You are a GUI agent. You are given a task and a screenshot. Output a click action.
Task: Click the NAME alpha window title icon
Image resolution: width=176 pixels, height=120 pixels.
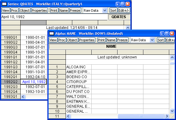click(52, 34)
